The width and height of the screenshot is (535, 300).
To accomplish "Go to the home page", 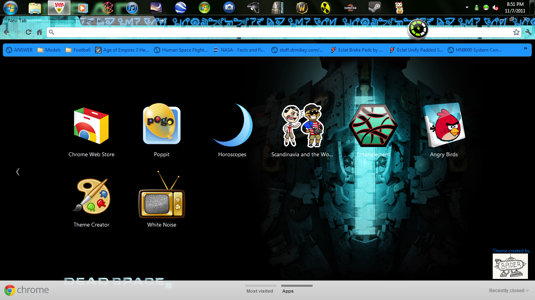I will pos(39,32).
